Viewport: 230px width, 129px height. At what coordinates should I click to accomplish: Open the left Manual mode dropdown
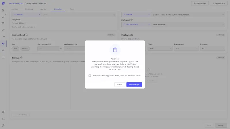click(26, 15)
